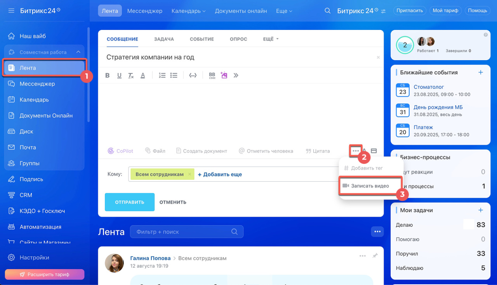
Task: Pin Galina Popova's post
Action: (375, 256)
